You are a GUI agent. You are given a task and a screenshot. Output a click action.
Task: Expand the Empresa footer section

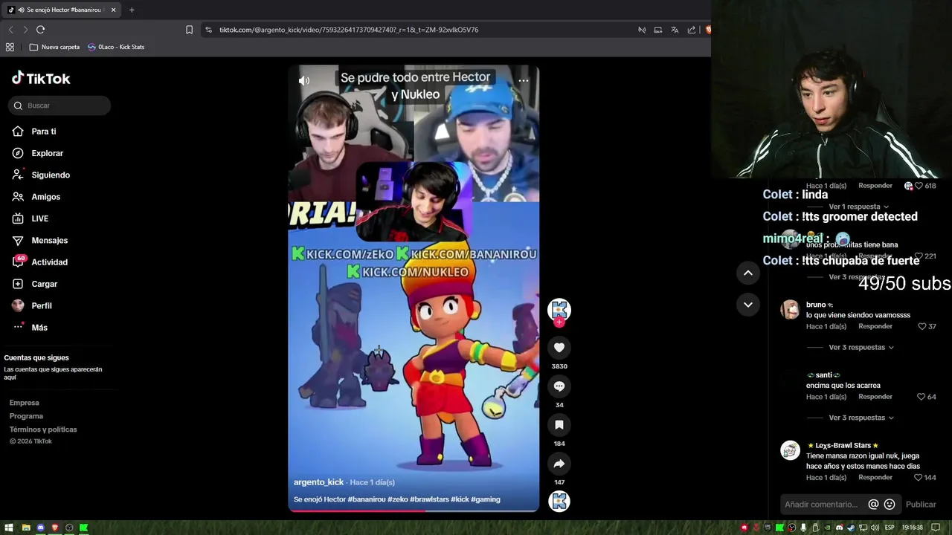(25, 403)
